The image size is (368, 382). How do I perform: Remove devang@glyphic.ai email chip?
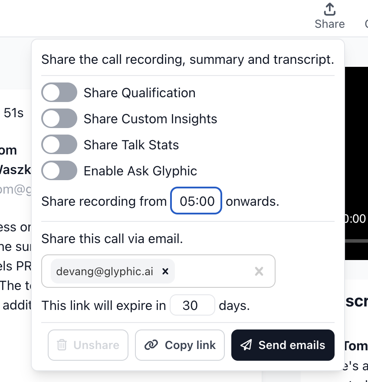pyautogui.click(x=165, y=271)
